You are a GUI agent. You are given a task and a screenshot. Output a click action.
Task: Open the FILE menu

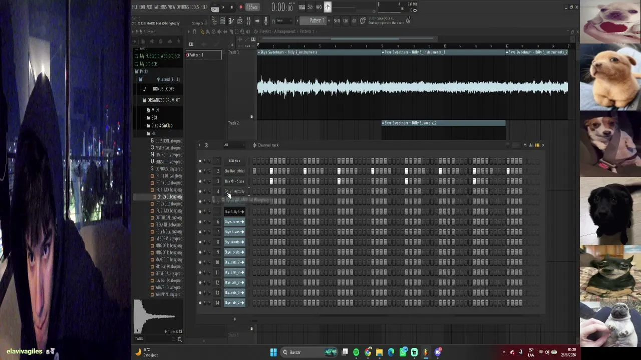click(x=135, y=7)
